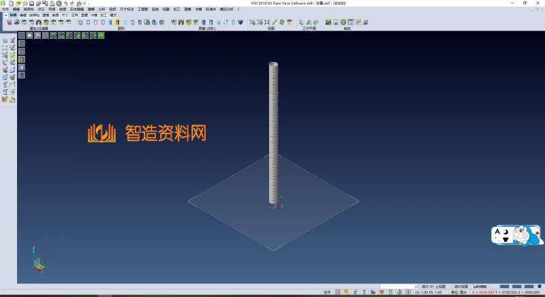Save file using the floppy disk icon

(31, 3)
